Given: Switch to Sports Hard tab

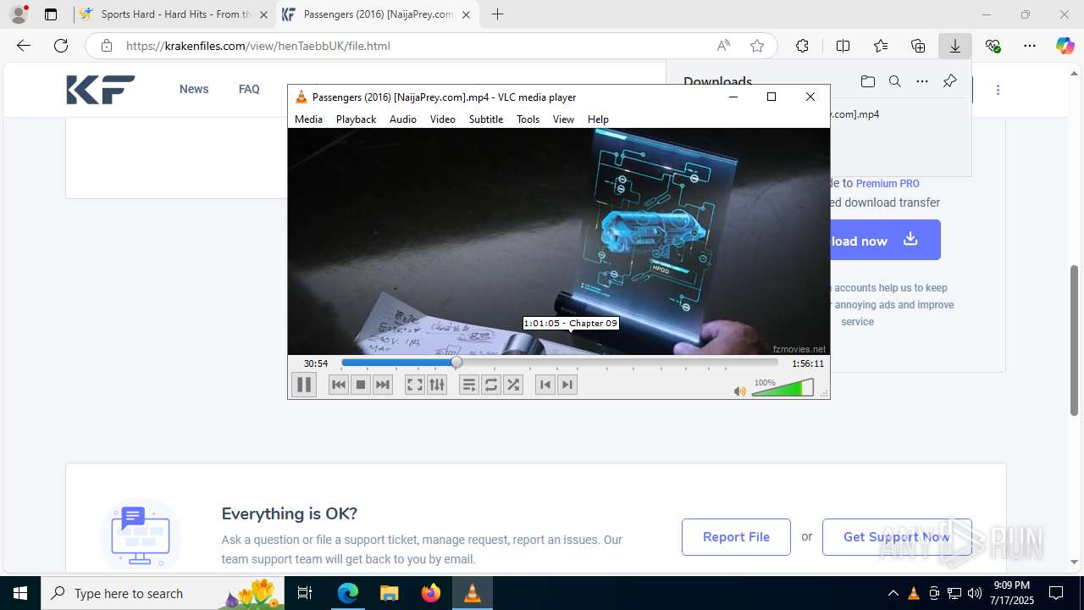Looking at the screenshot, I should (174, 14).
